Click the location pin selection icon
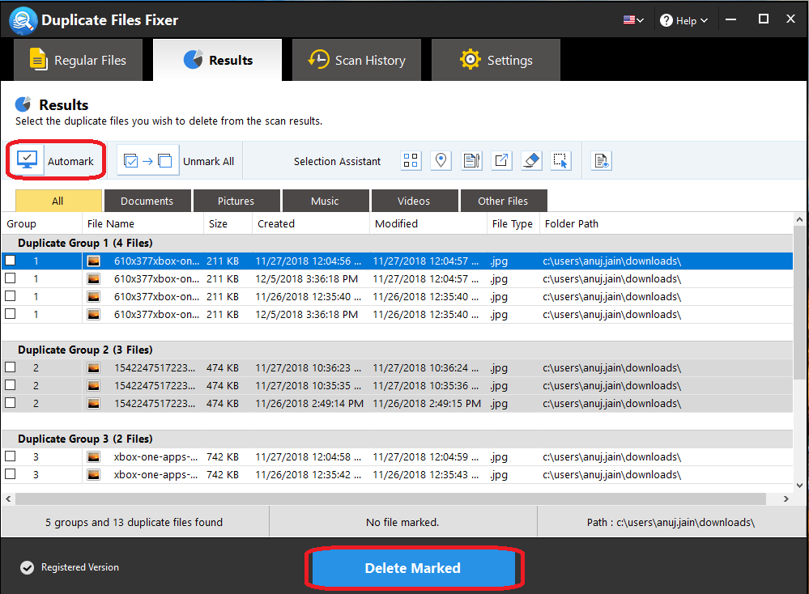 point(441,160)
